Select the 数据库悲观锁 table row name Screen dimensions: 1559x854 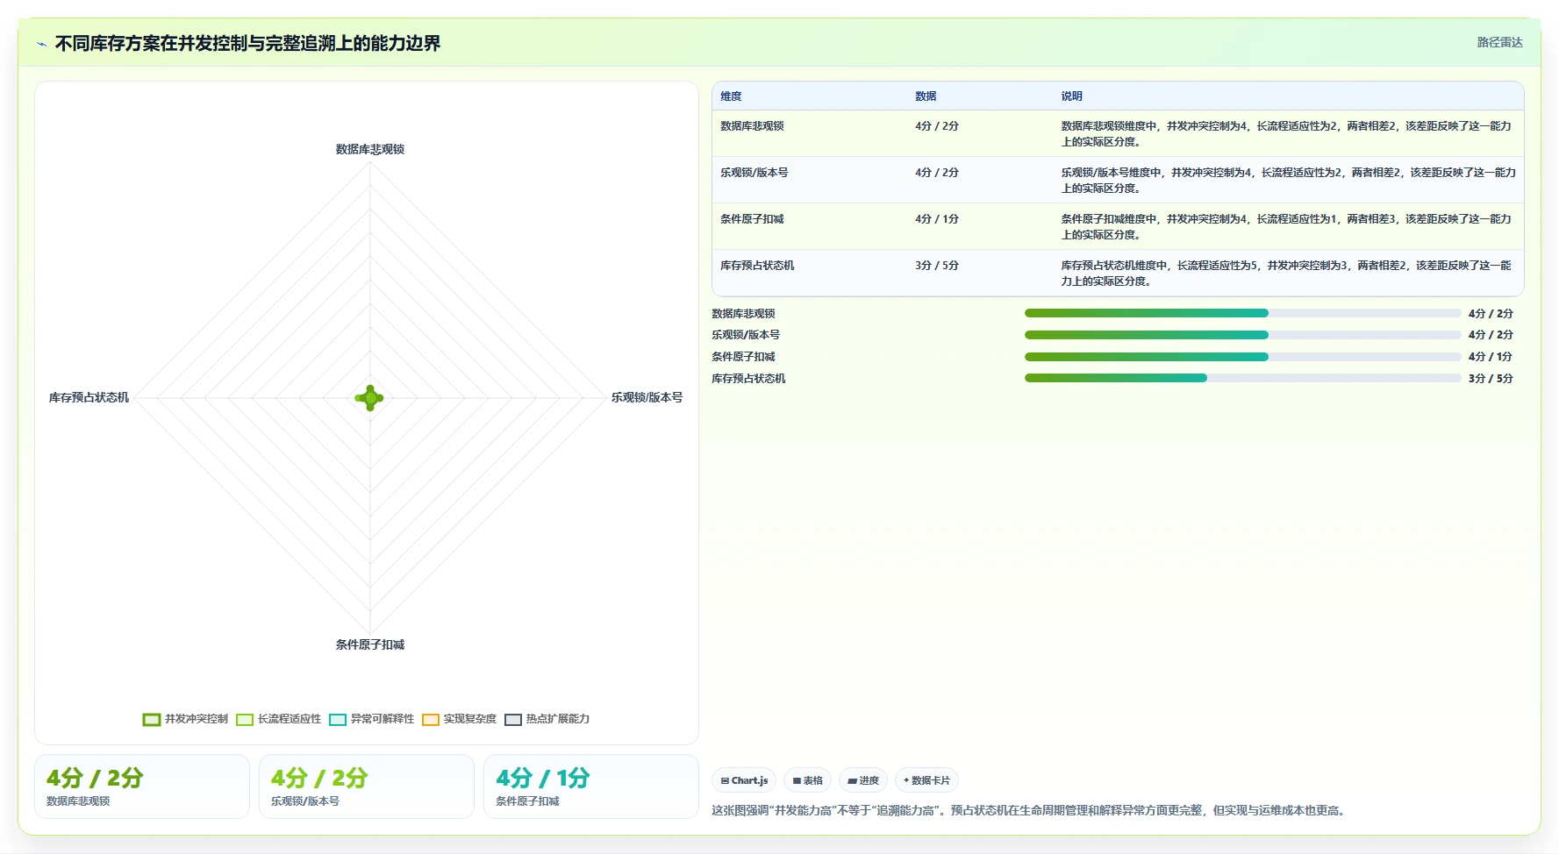click(752, 126)
